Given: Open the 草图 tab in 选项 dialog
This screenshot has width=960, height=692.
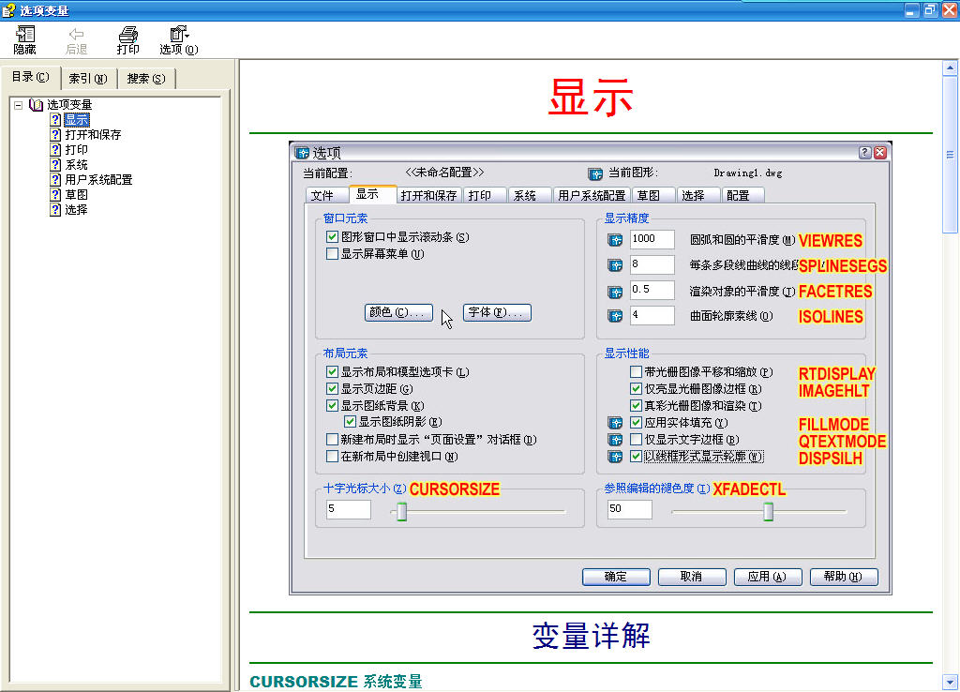Looking at the screenshot, I should [653, 195].
